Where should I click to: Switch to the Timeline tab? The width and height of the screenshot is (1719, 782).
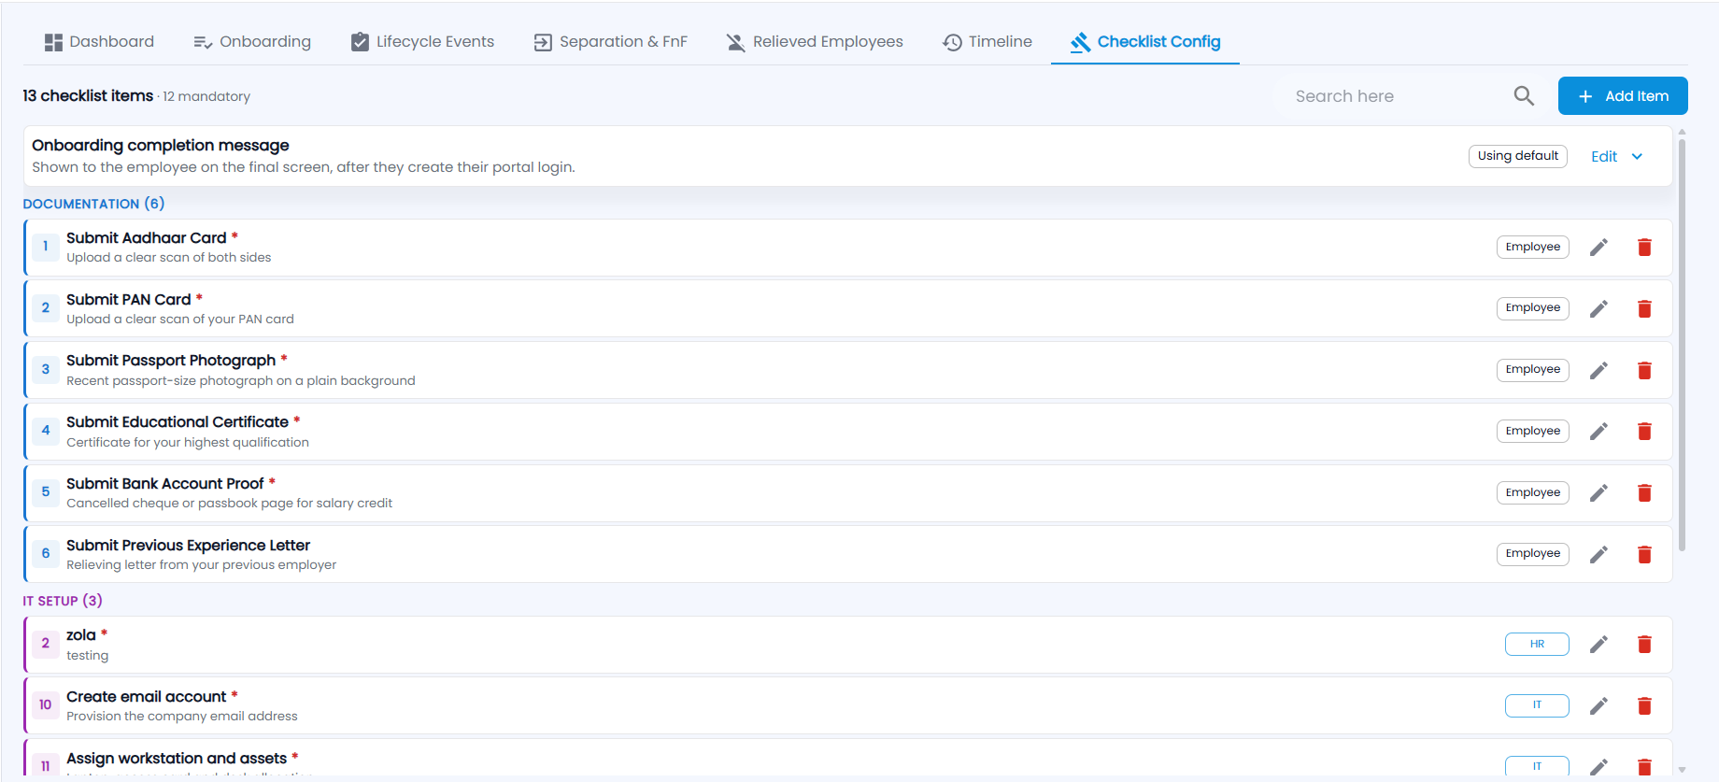(x=987, y=42)
